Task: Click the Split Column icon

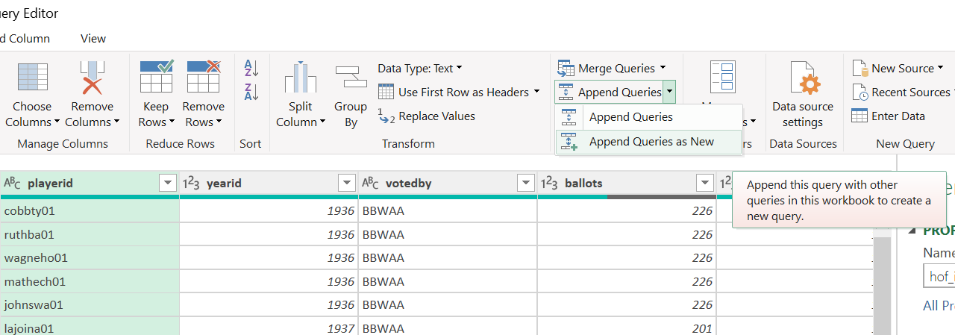Action: pyautogui.click(x=301, y=78)
